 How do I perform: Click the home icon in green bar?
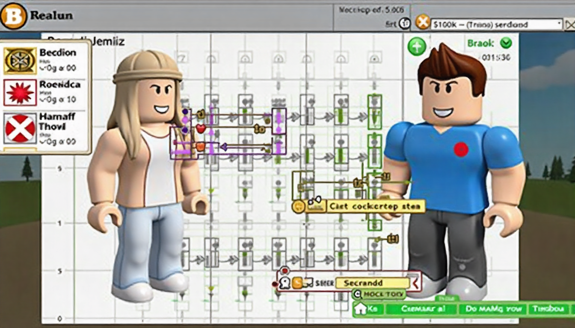[361, 309]
